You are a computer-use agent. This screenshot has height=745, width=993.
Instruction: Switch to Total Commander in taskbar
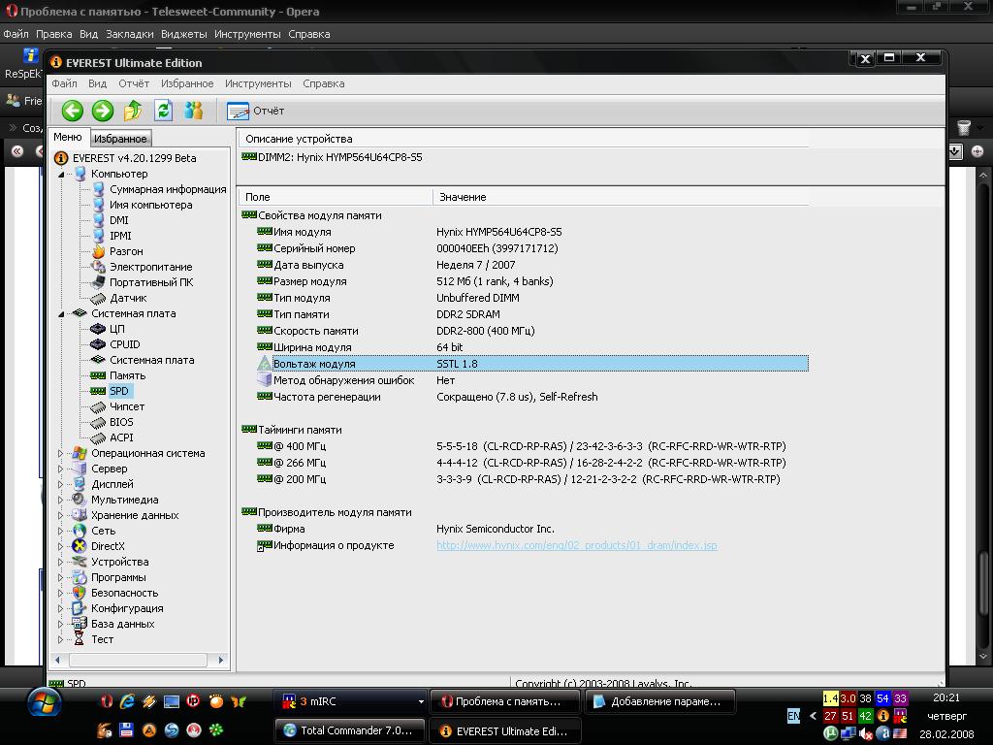(349, 730)
